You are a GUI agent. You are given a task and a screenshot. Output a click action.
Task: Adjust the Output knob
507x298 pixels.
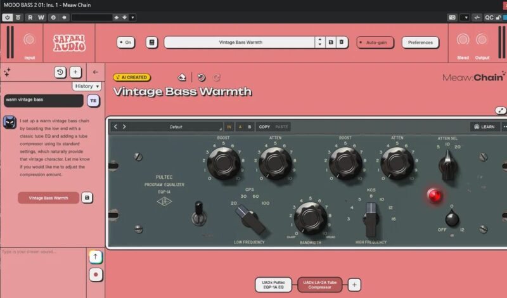point(482,40)
